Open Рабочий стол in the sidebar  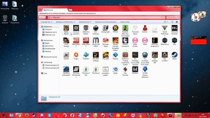49,35
